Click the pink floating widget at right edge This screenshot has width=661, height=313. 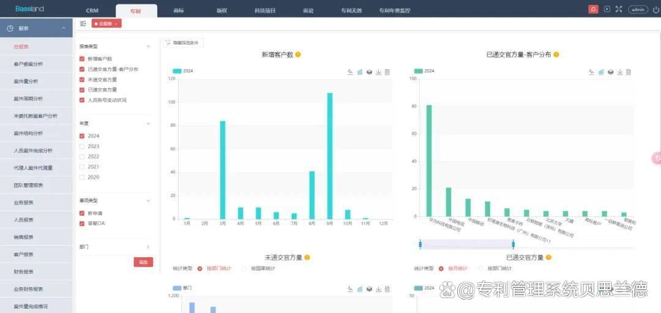click(657, 157)
